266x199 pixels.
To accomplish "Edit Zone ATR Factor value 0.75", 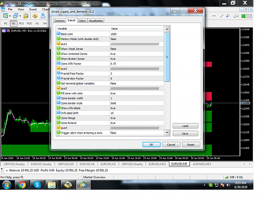I will point(137,64).
